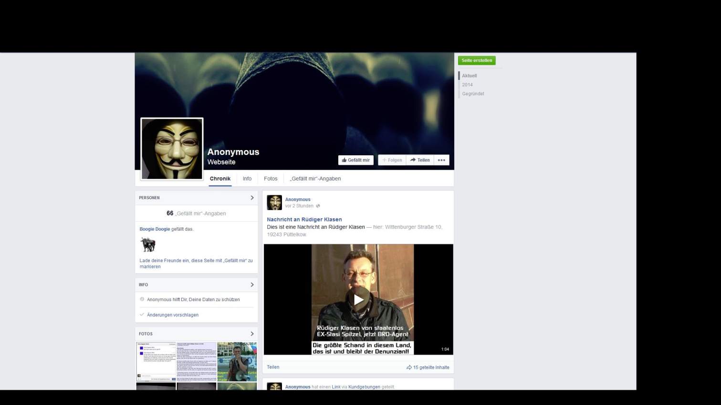
Task: Play the Rüdiger Klasen video
Action: coord(358,299)
